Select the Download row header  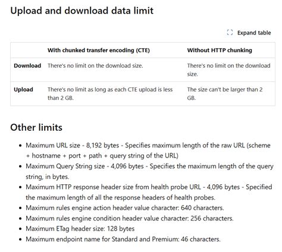27,65
